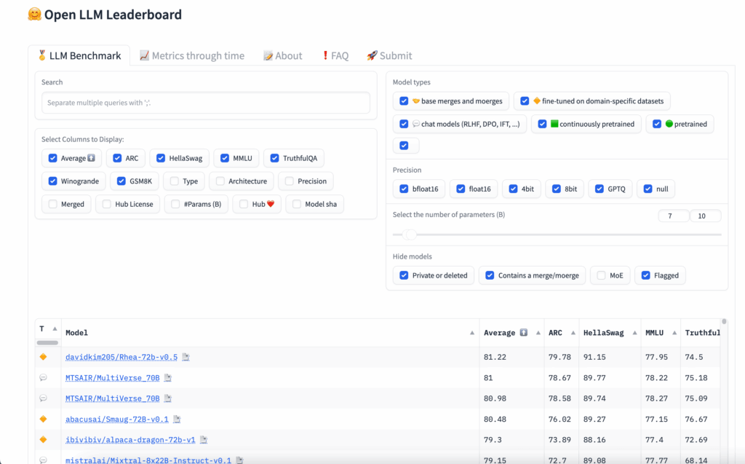Switch to the Metrics through time tab

(x=191, y=55)
